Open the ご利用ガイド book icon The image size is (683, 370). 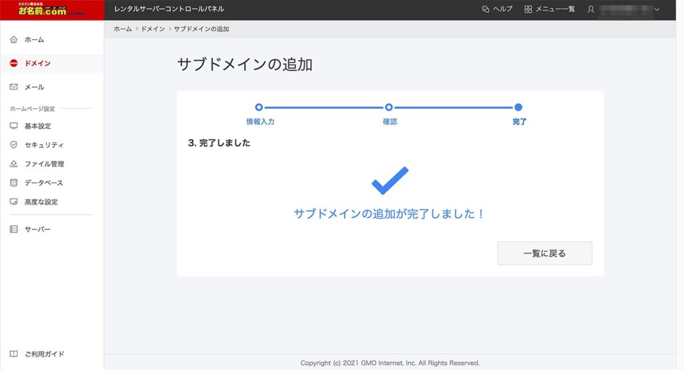coord(13,354)
